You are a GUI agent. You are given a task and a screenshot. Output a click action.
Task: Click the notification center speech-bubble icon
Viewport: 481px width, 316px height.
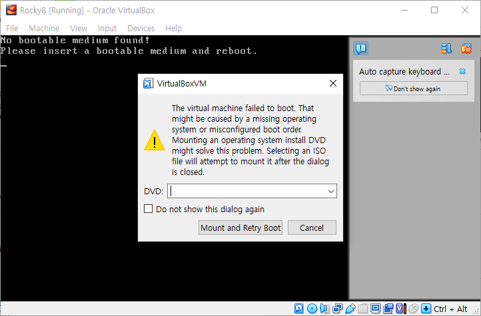point(361,49)
